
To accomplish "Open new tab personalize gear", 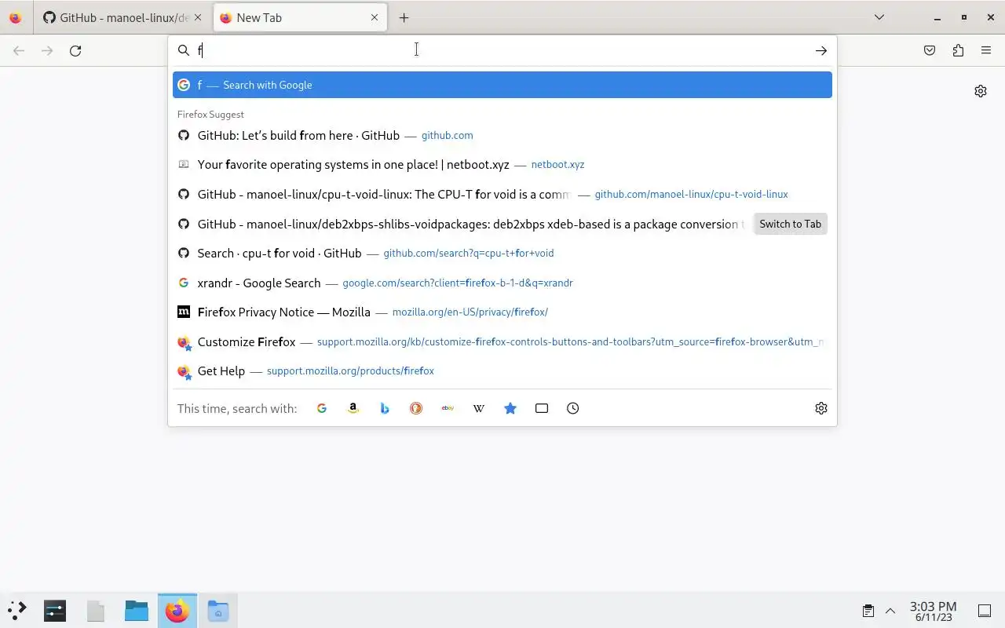I will point(981,91).
